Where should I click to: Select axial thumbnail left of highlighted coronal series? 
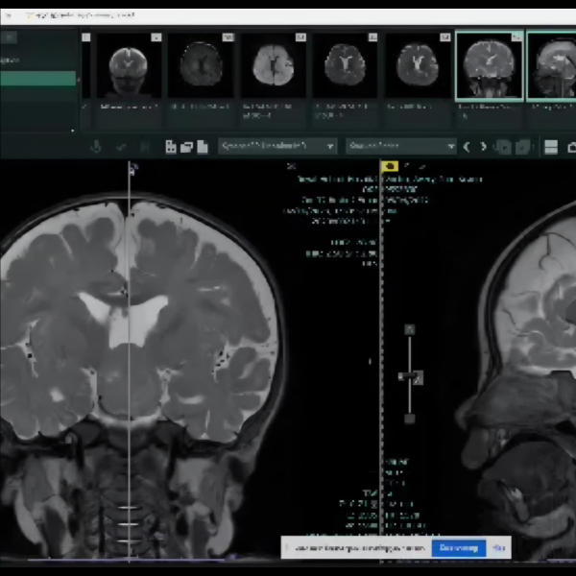pos(418,65)
